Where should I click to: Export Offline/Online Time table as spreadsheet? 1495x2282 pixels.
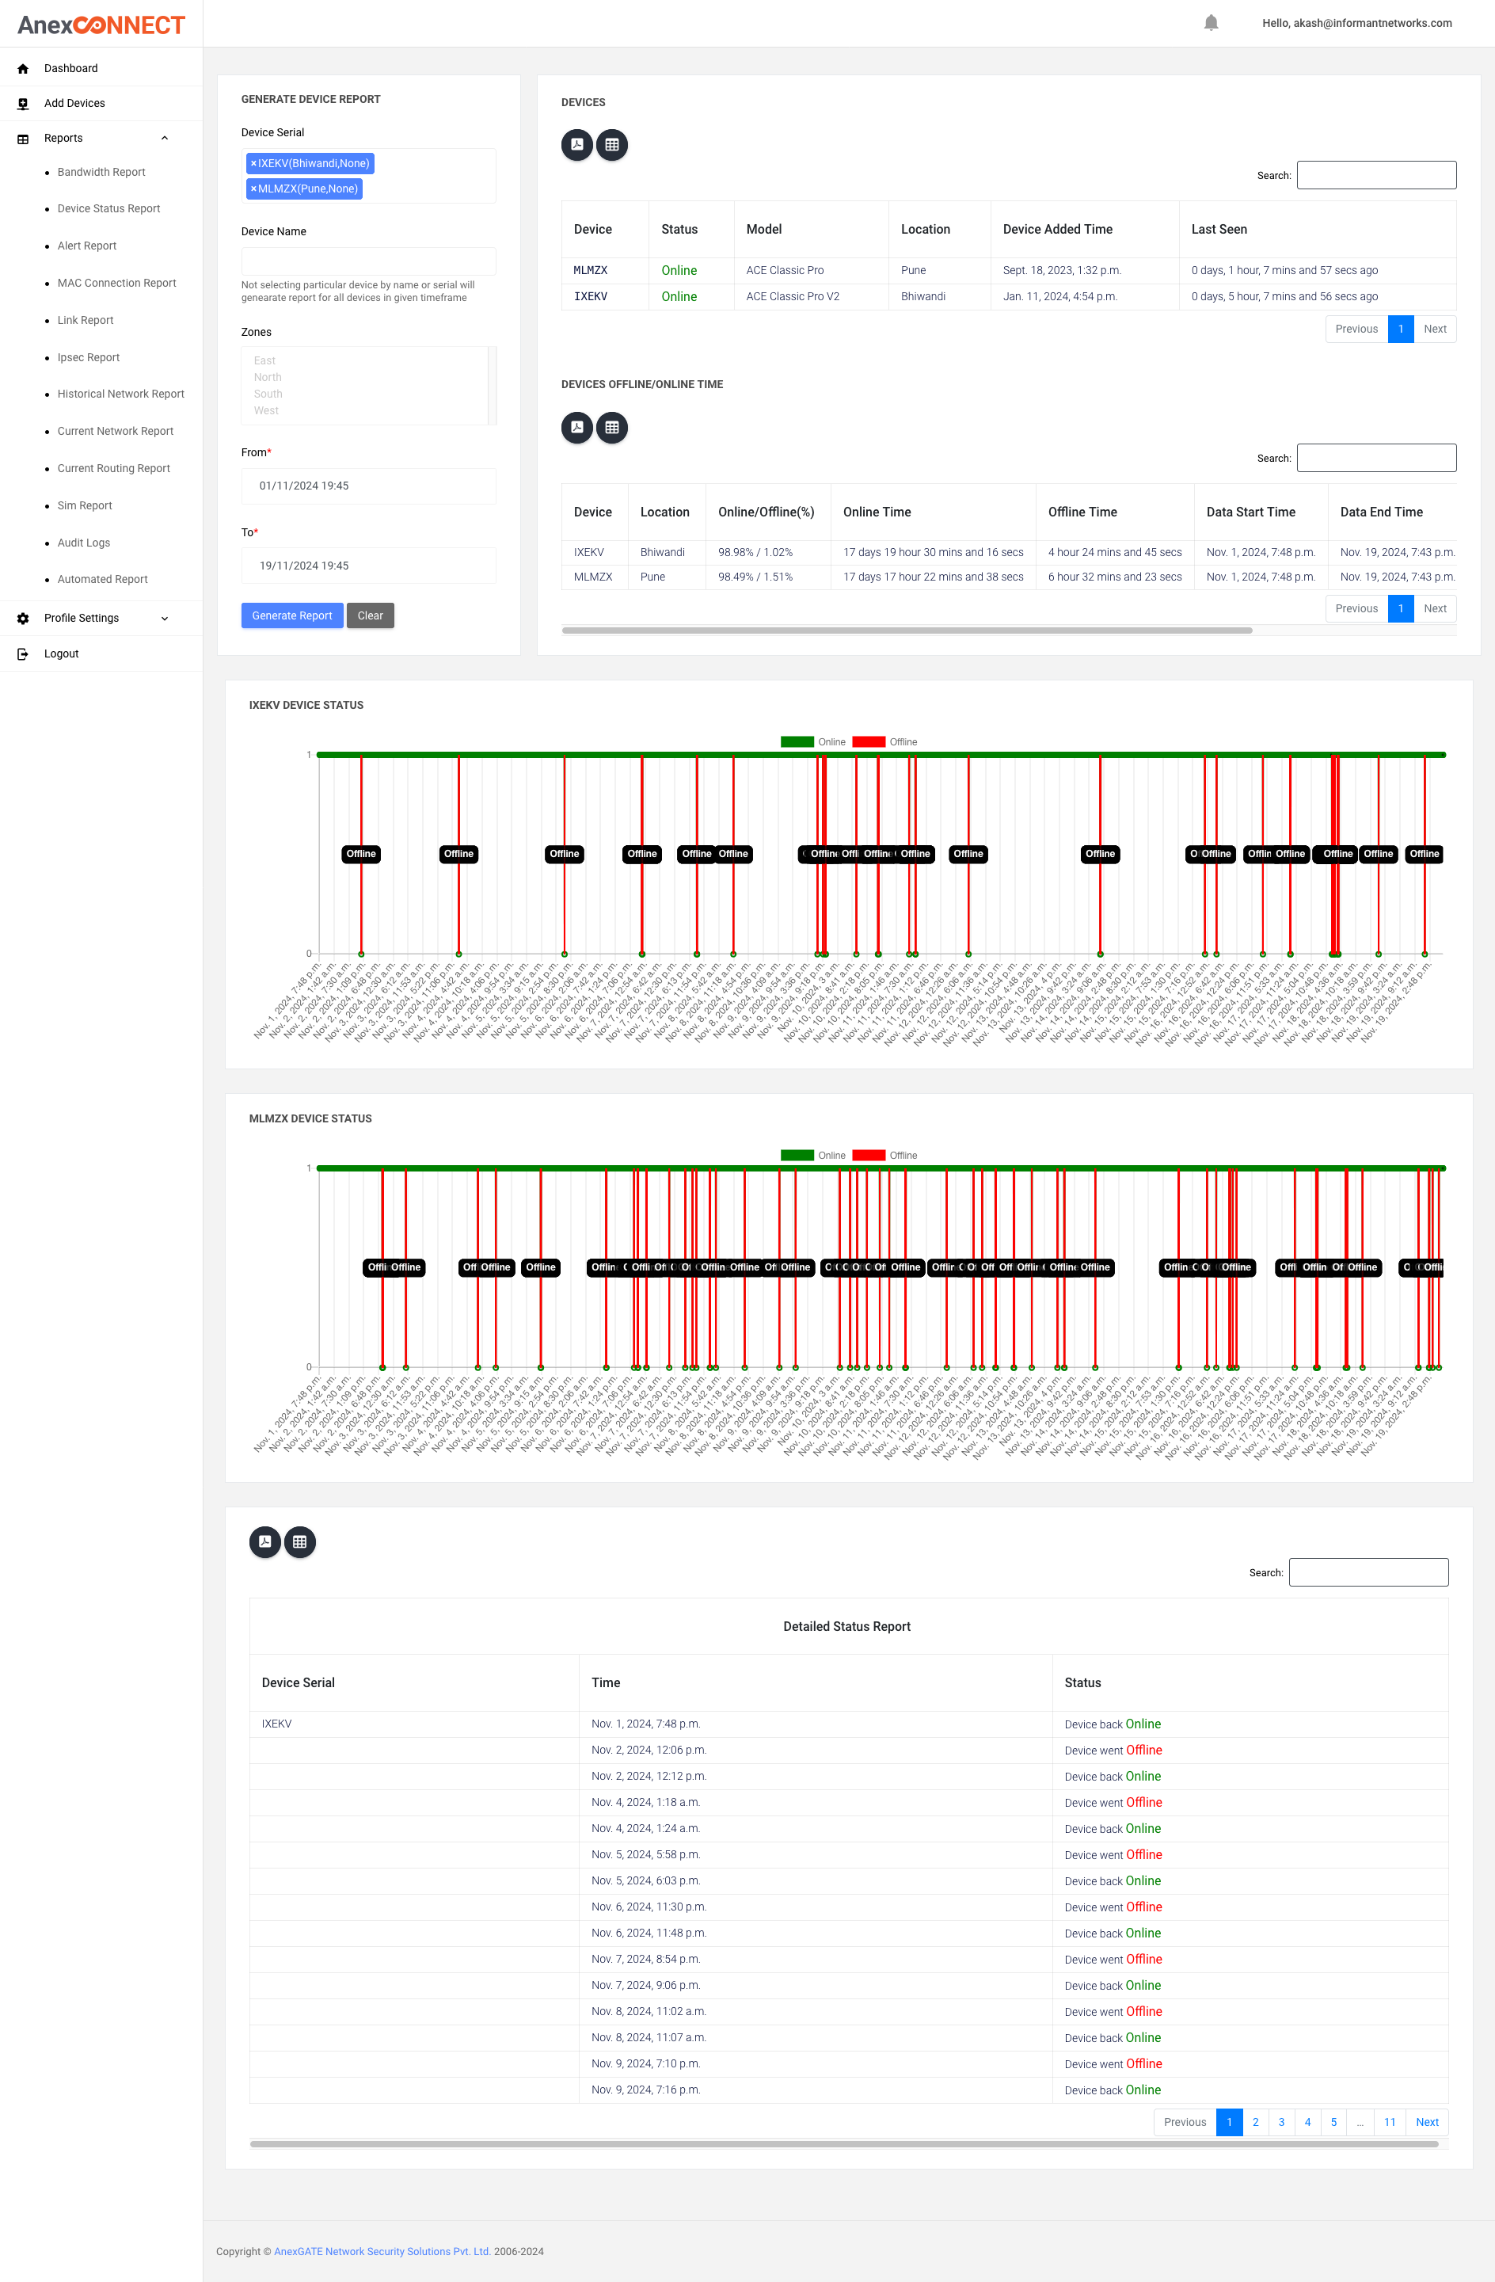611,428
